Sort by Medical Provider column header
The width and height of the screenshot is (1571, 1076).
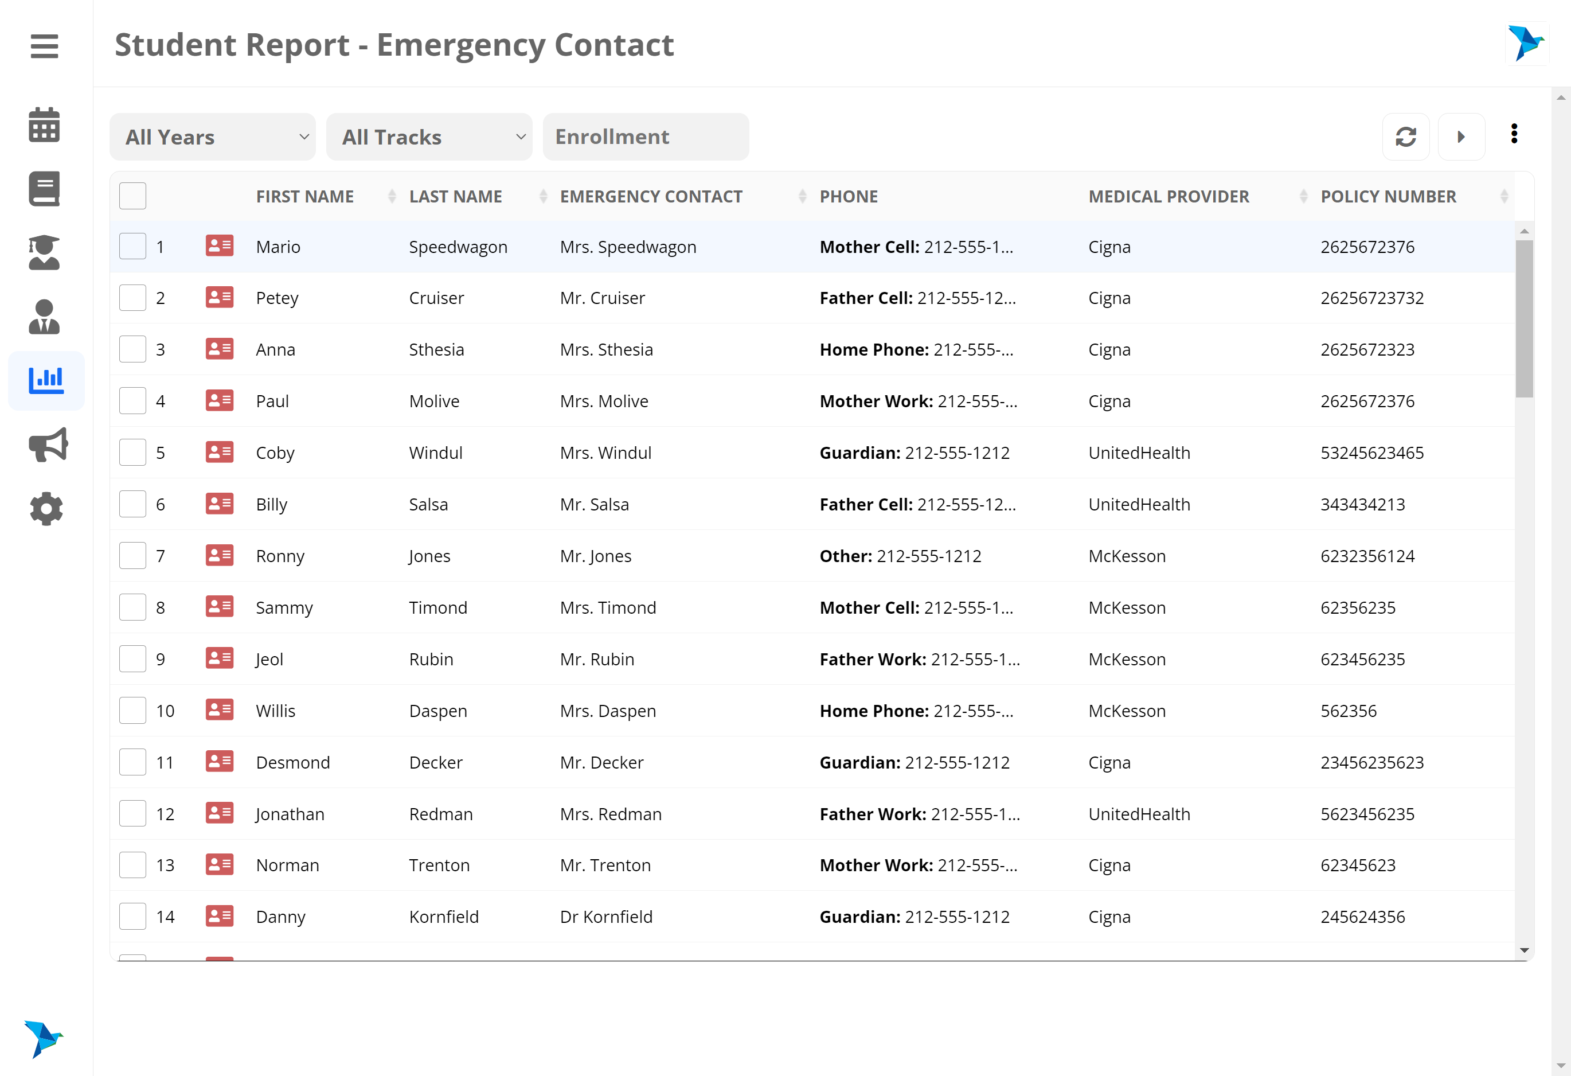[1168, 196]
